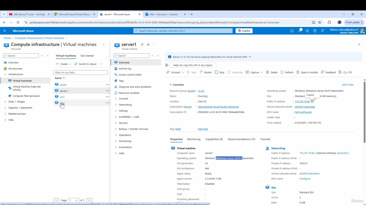This screenshot has width=366, height=205.
Task: Click Stop in VM toolbar
Action: (219, 72)
